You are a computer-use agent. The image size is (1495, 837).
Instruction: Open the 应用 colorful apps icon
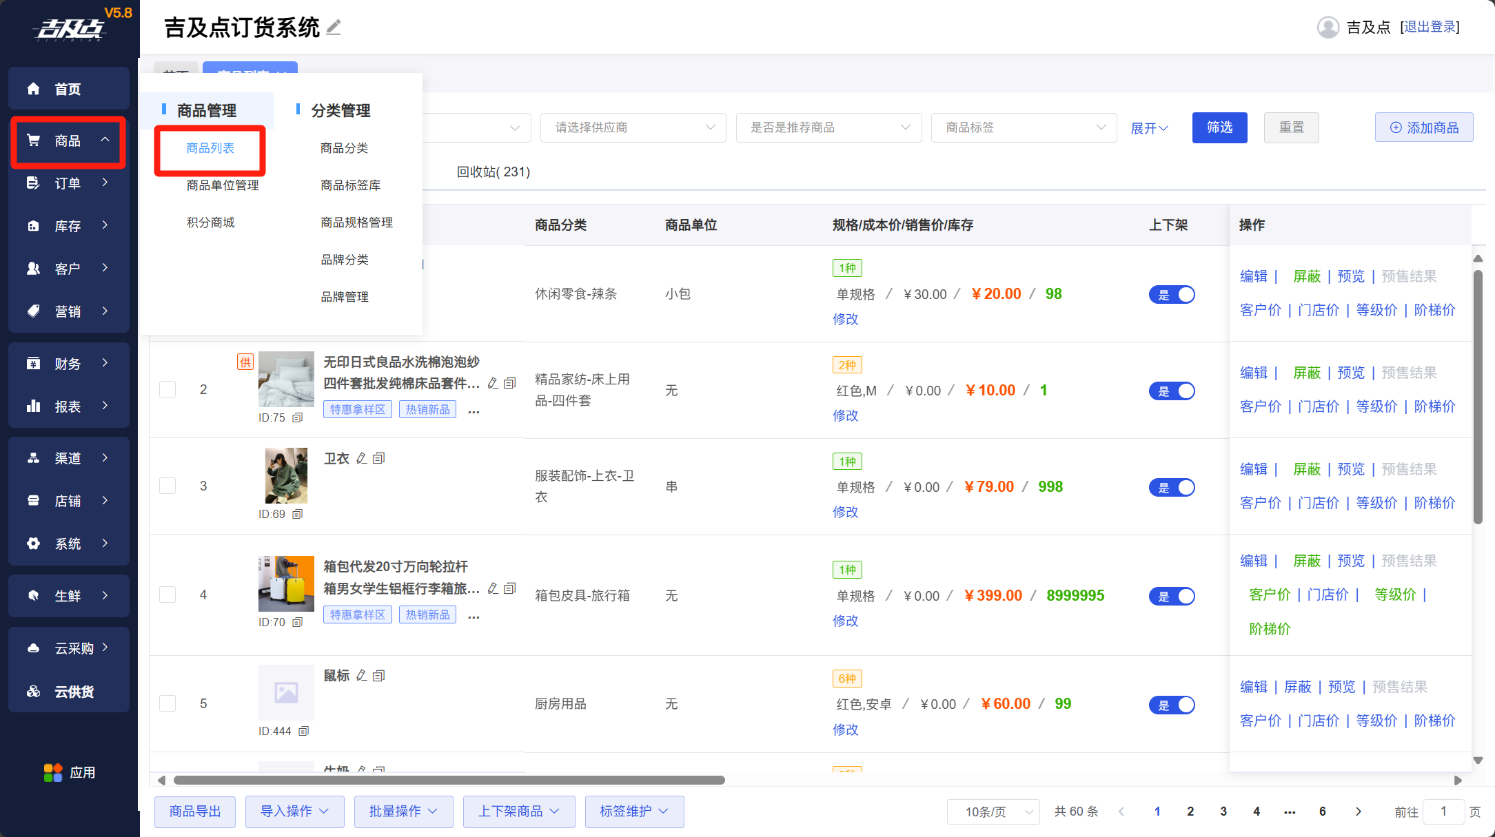(53, 772)
